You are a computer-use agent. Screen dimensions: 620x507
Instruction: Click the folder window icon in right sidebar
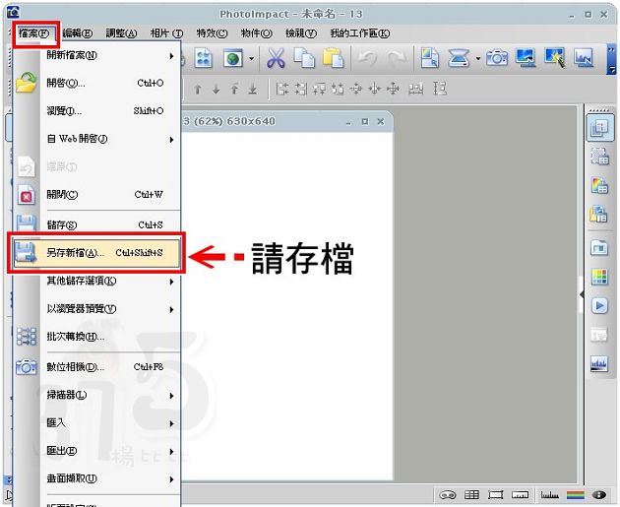pos(599,248)
